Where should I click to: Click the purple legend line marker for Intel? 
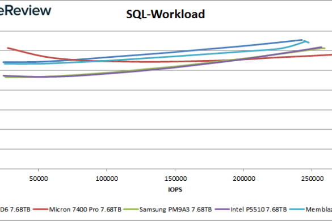pyautogui.click(x=222, y=209)
